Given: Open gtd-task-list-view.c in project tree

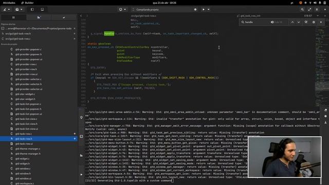Looking at the screenshot, I should click(26, 119).
